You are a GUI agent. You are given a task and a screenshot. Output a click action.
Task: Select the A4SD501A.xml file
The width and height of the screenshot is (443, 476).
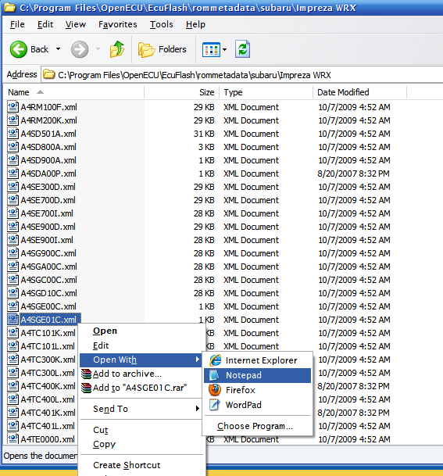point(48,134)
